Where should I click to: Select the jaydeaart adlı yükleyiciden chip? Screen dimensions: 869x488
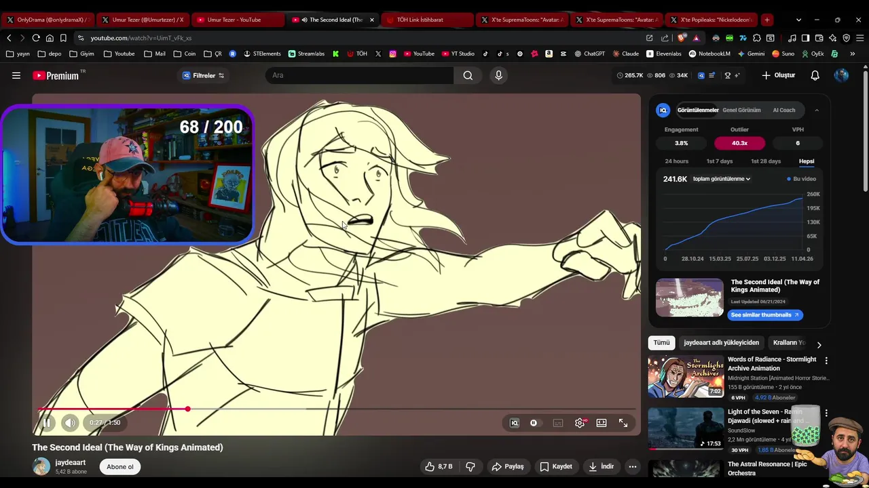click(722, 343)
